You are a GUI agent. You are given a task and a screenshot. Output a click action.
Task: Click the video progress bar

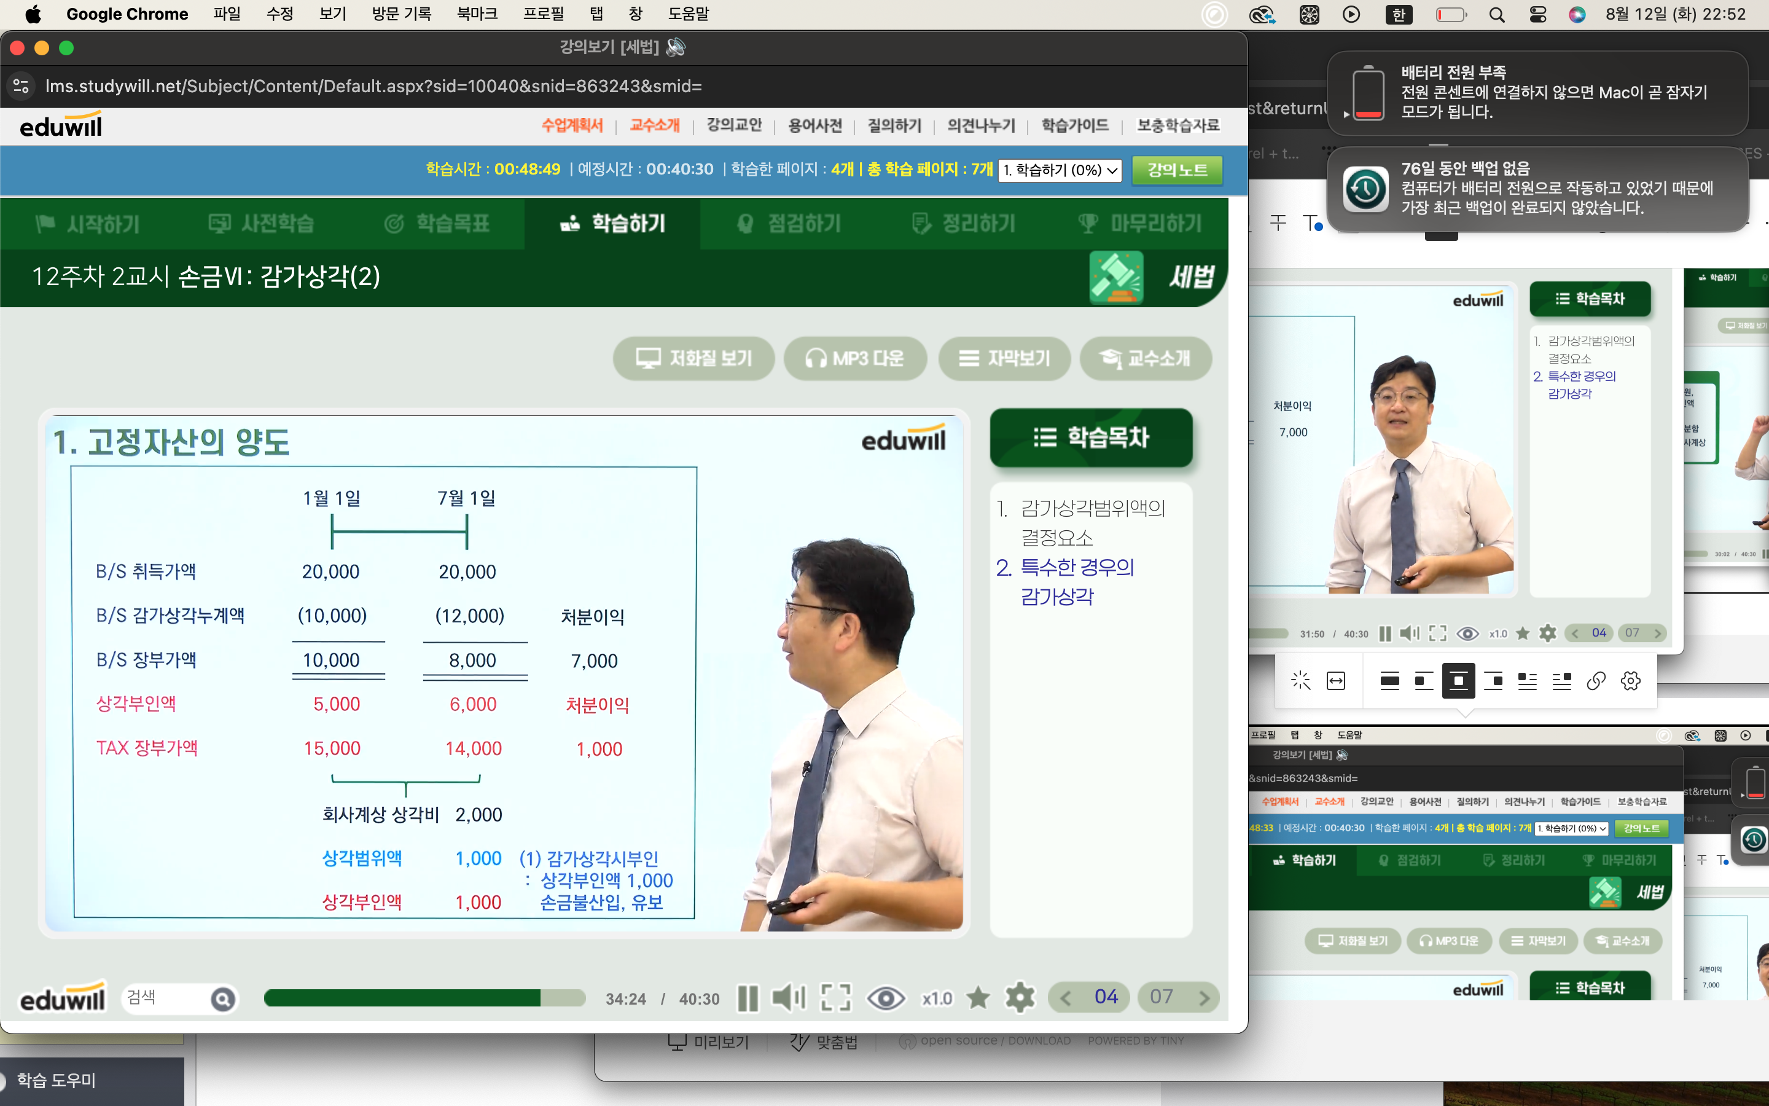click(x=424, y=998)
